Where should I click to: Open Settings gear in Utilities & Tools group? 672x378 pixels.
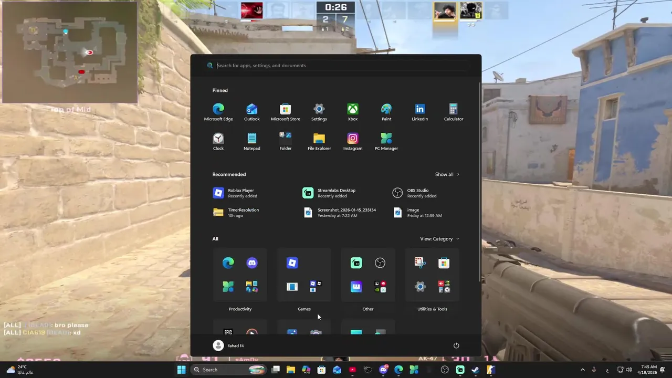420,287
